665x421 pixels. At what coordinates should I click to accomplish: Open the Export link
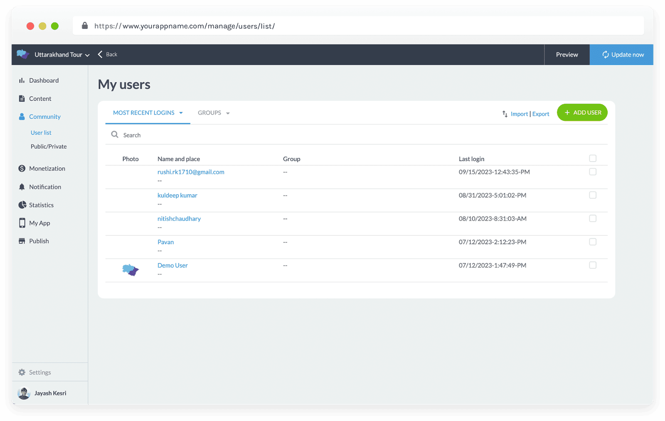point(541,114)
